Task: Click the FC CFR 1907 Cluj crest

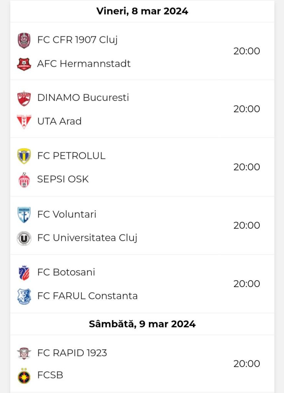Action: [x=24, y=40]
